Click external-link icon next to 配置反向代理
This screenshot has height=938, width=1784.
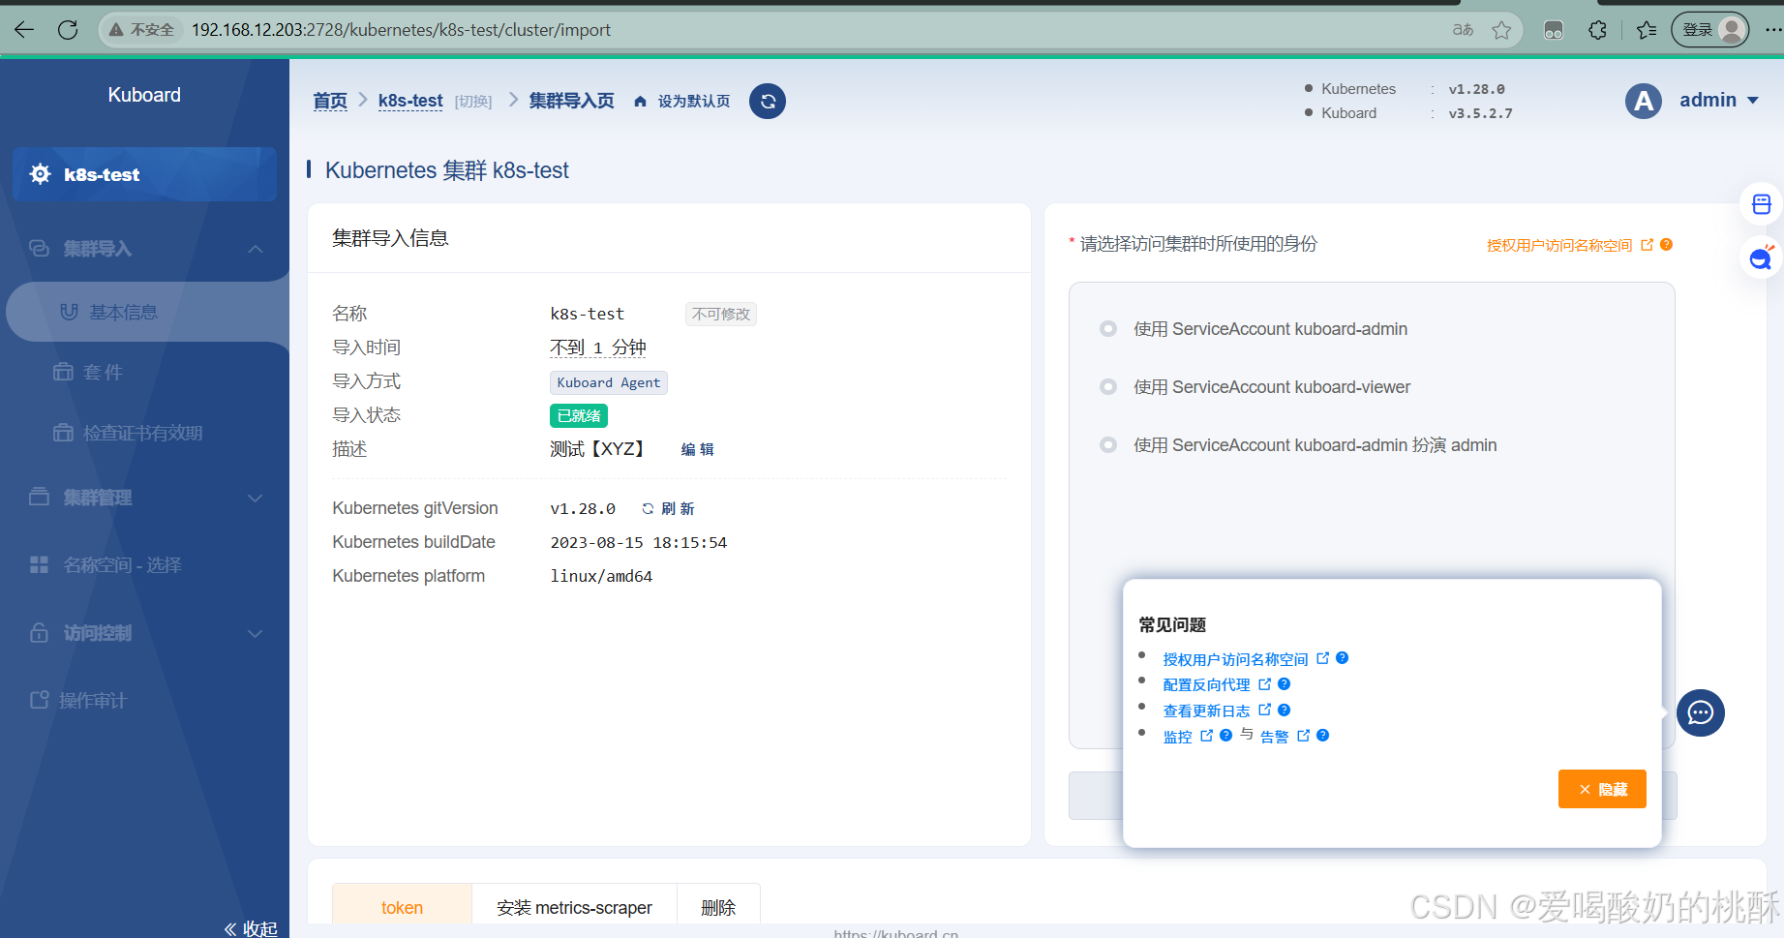[x=1265, y=683]
